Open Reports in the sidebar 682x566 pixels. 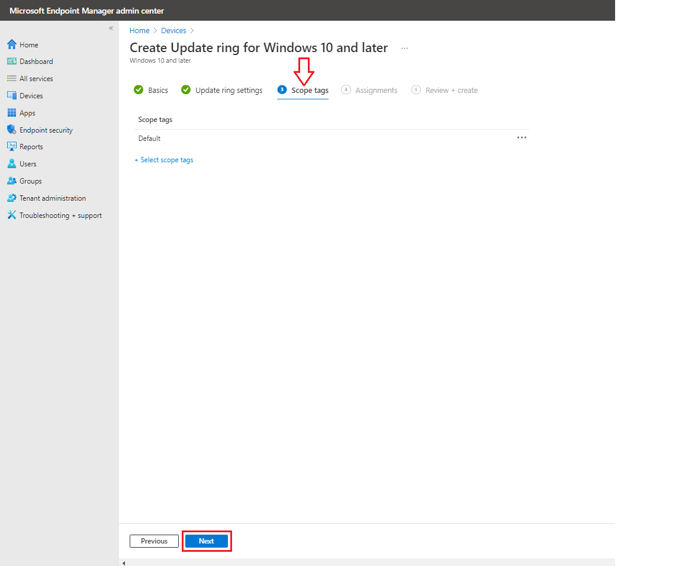point(31,147)
